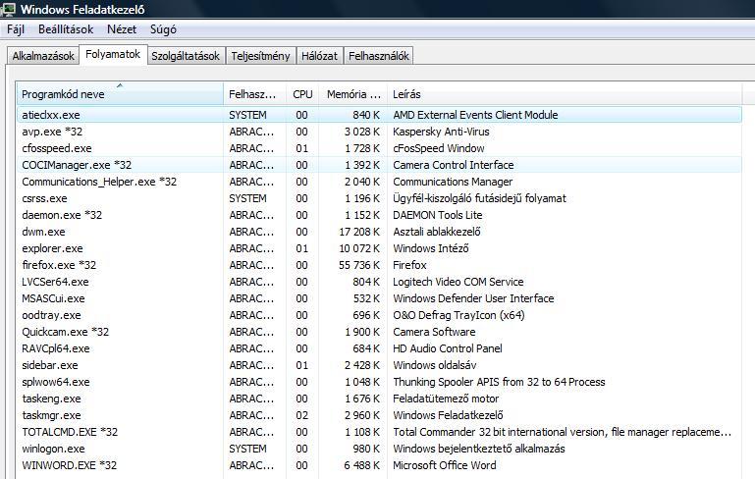Select the WINWORD.EXE *32 process

click(379, 465)
